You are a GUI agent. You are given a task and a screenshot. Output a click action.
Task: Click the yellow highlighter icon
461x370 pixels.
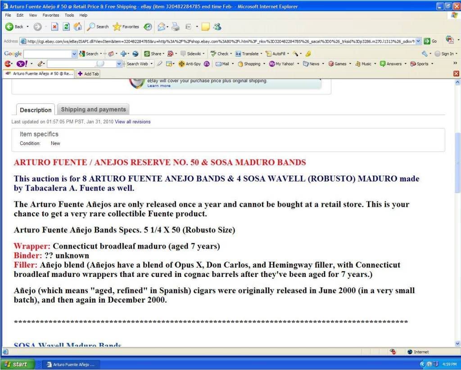(308, 54)
